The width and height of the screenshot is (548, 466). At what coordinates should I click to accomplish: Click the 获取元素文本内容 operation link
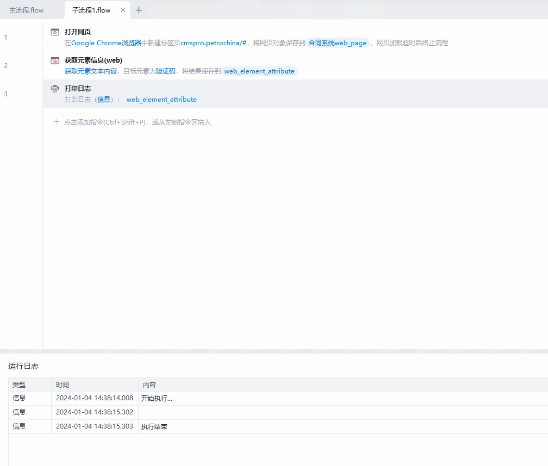(x=91, y=71)
